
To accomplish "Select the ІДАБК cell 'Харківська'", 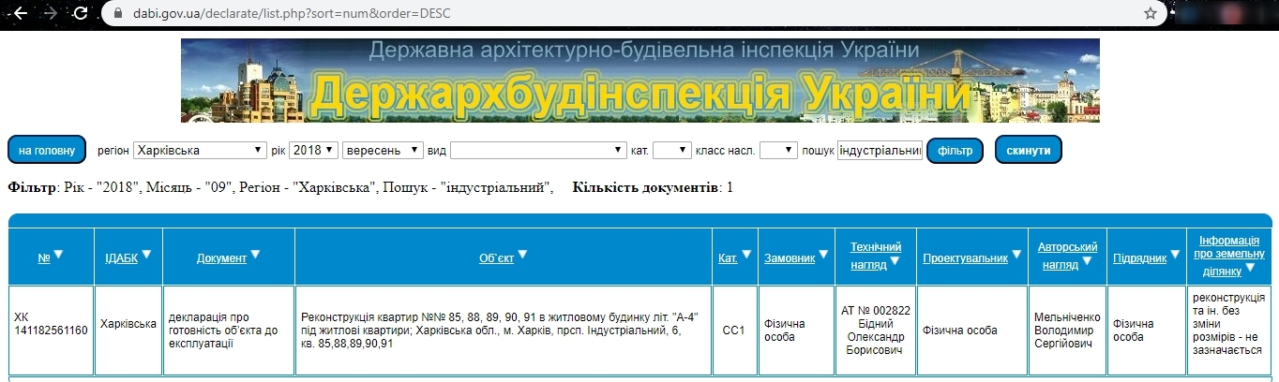I will [x=128, y=331].
